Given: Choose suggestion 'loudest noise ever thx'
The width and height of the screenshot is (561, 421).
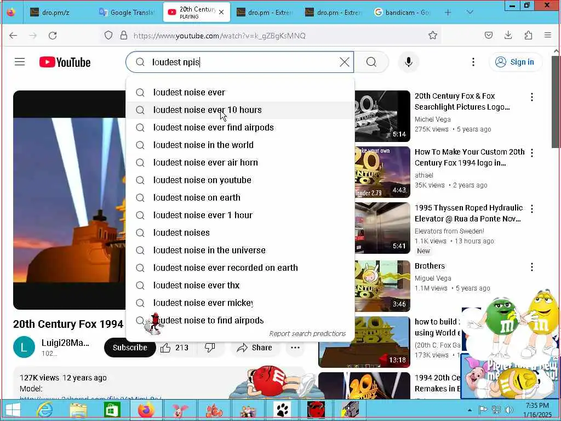Looking at the screenshot, I should (x=240, y=285).
